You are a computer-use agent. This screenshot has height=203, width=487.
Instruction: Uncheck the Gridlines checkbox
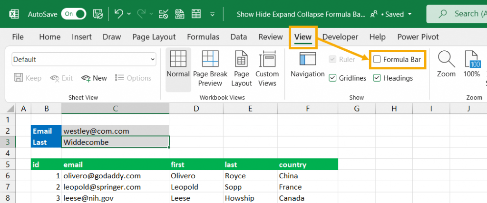click(x=333, y=78)
